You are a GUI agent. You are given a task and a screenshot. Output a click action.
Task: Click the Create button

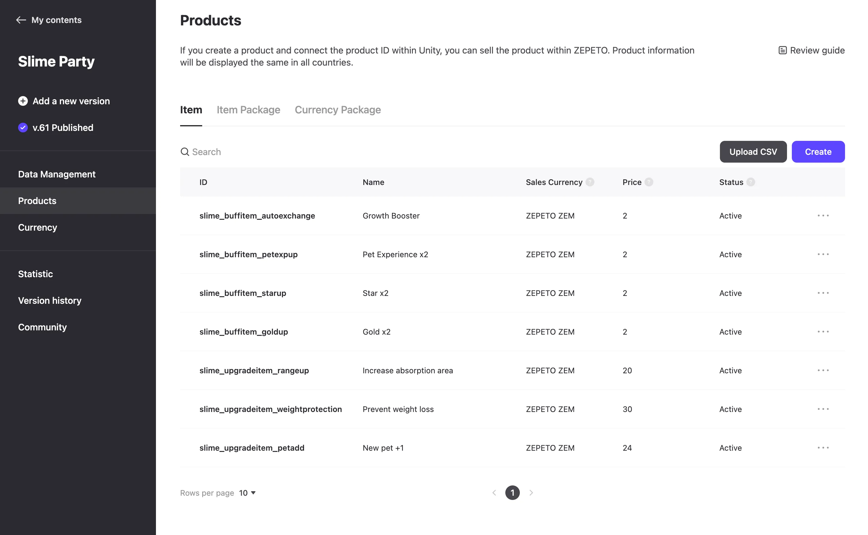[818, 152]
